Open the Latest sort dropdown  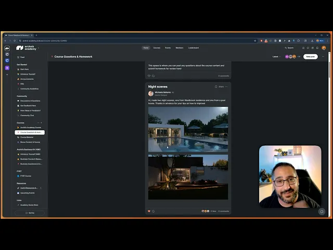coord(276,57)
